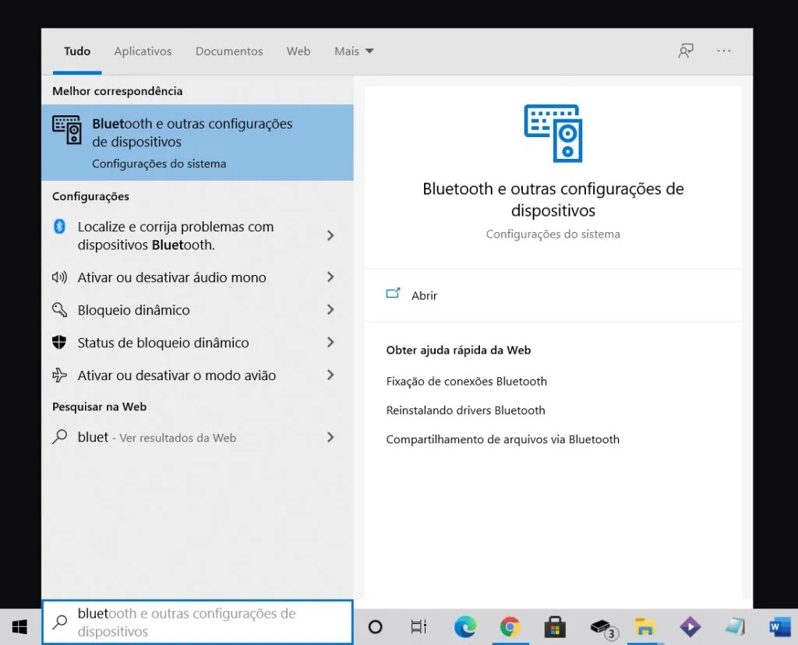
Task: Expand Bluetooth troubleshooting result arrow
Action: pyautogui.click(x=330, y=235)
